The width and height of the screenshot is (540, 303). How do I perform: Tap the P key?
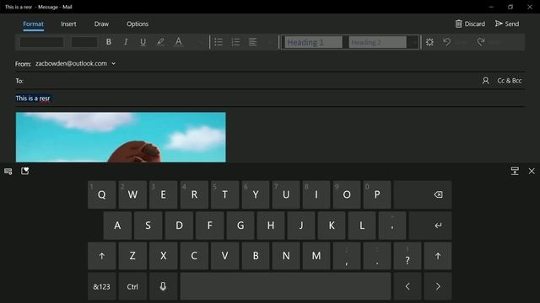377,194
